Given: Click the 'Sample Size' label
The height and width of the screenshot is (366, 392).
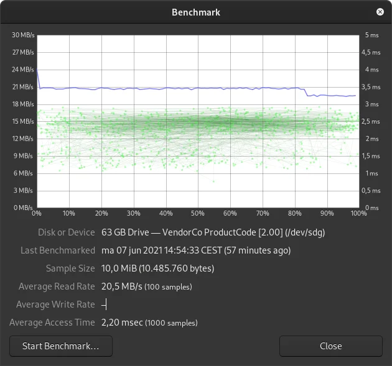Looking at the screenshot, I should point(70,268).
